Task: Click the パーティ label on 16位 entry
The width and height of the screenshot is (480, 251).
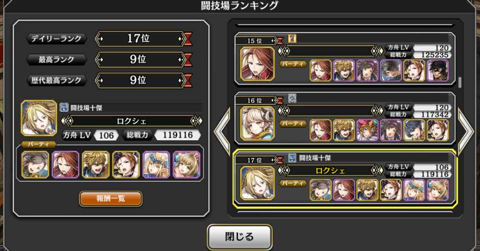Action: point(293,124)
